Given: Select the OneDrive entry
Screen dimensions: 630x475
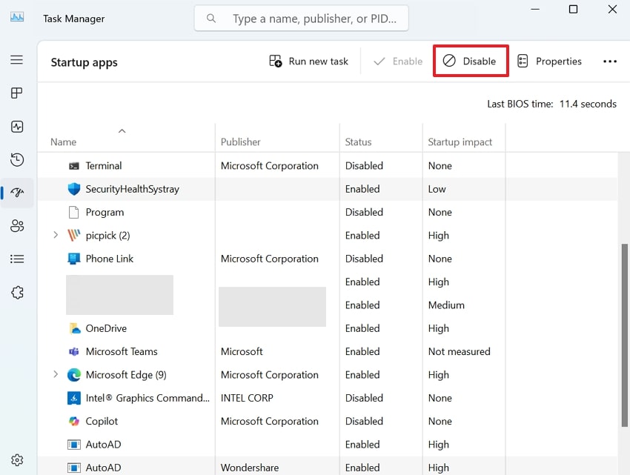Looking at the screenshot, I should click(106, 328).
